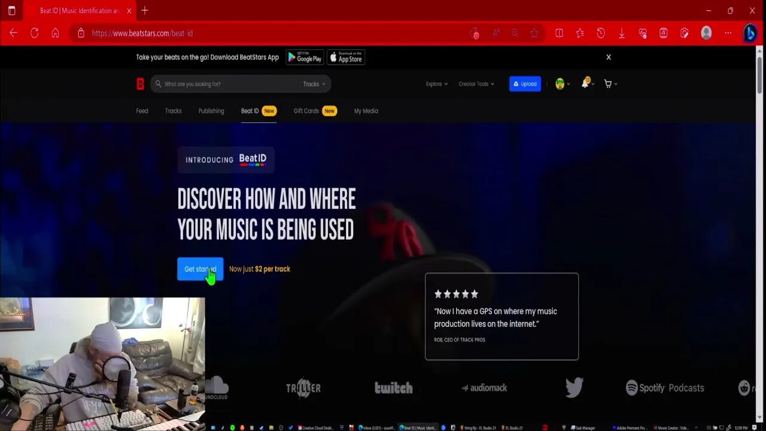
Task: Expand the Explore menu
Action: [437, 84]
